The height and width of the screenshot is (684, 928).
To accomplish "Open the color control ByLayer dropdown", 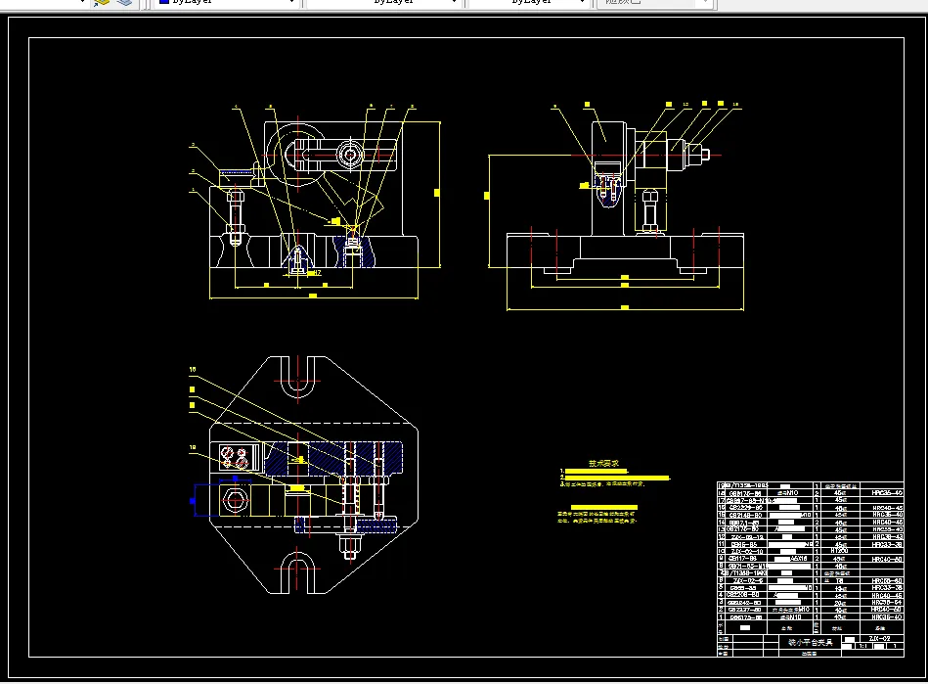I will (227, 2).
